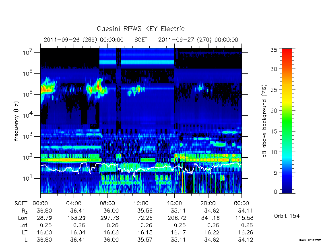Click the 'Lat' row label

pos(23,225)
